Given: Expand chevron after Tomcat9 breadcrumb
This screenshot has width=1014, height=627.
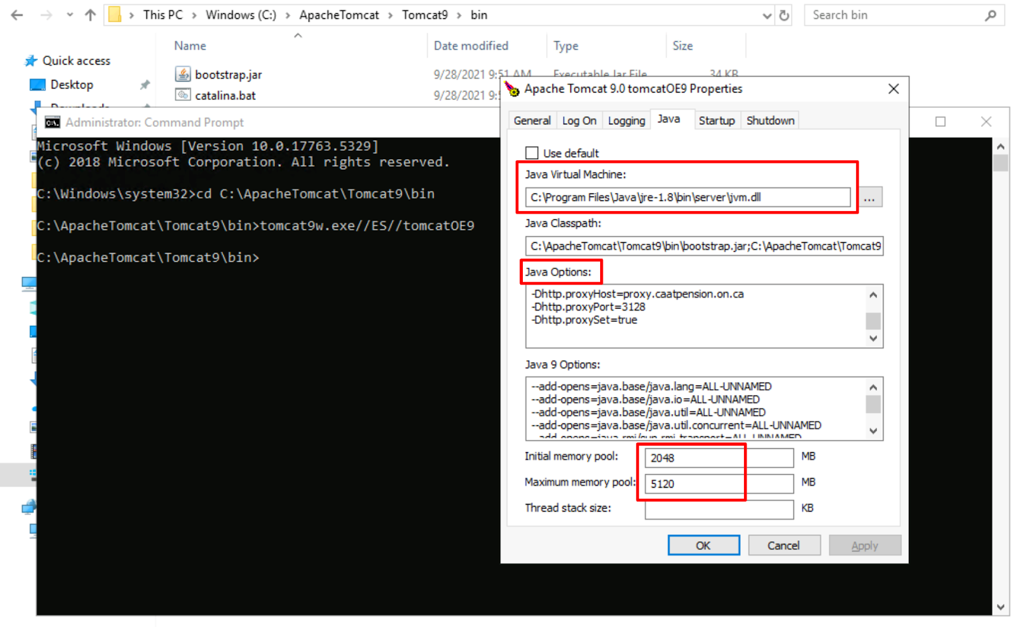Looking at the screenshot, I should [x=459, y=15].
